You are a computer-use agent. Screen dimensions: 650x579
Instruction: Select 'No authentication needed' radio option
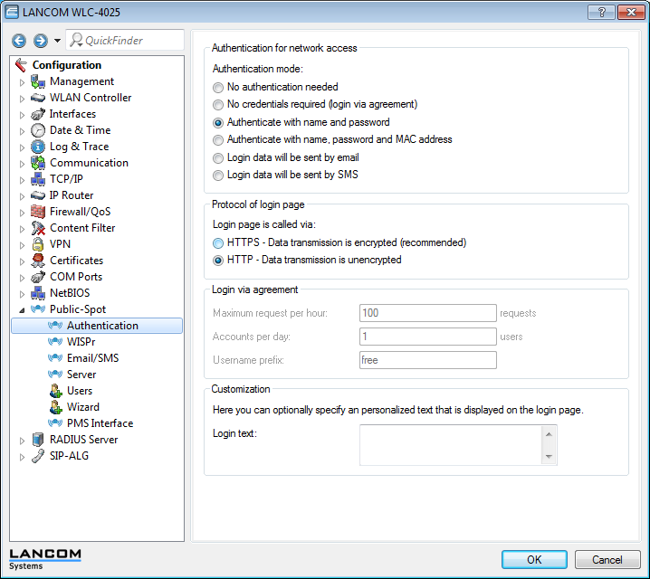point(217,88)
